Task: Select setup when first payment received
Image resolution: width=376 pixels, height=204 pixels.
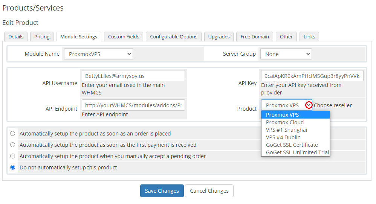Action: 13,145
